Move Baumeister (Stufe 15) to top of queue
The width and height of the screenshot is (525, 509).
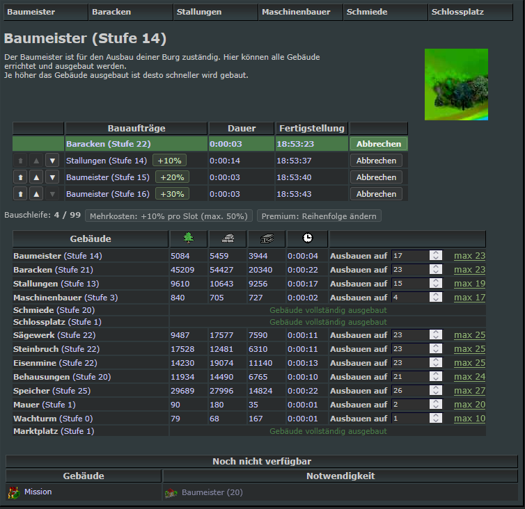pos(20,177)
